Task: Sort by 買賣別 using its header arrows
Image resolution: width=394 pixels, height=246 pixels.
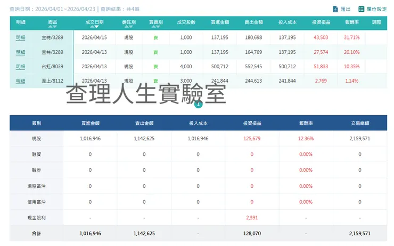Action: (156, 27)
